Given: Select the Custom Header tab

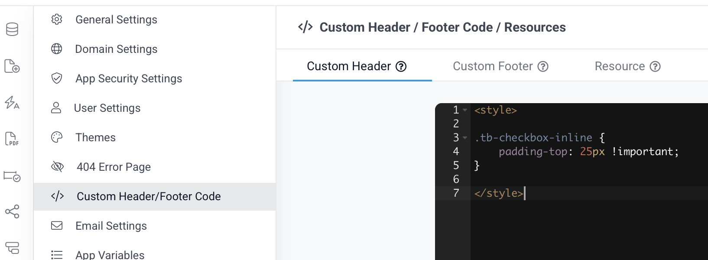Looking at the screenshot, I should pyautogui.click(x=349, y=66).
